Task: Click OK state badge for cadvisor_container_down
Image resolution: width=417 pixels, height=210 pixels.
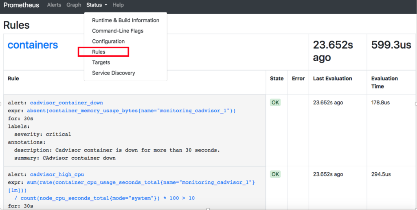Action: (275, 103)
